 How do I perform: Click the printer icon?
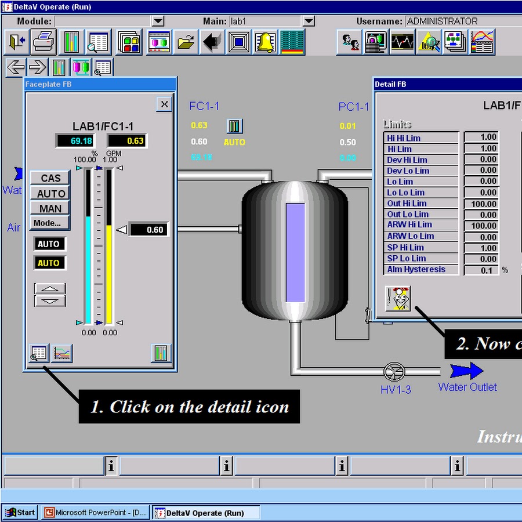pyautogui.click(x=43, y=42)
